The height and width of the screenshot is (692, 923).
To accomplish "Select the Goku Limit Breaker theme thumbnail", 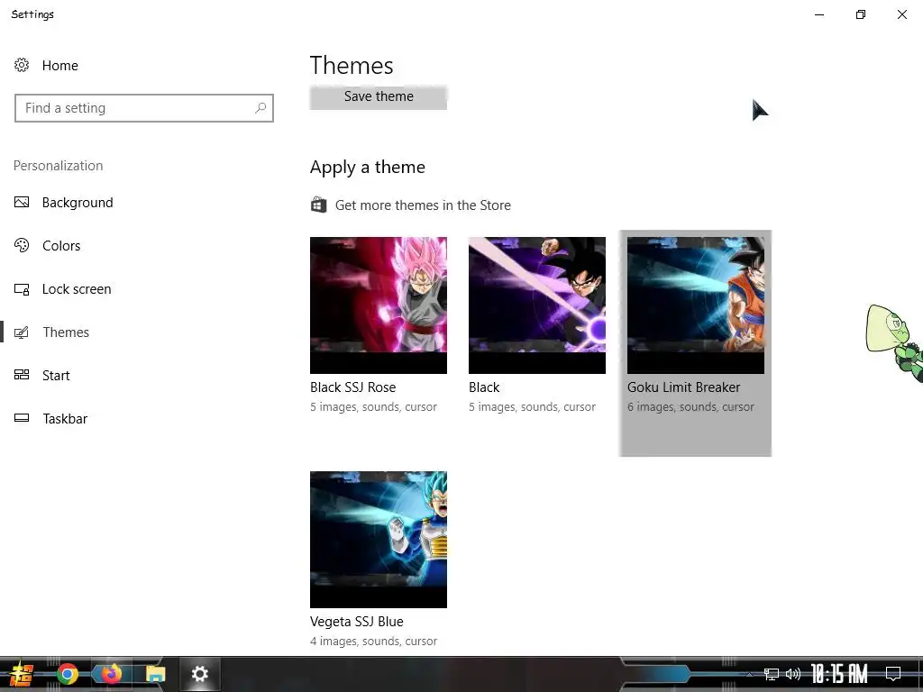I will coord(696,305).
